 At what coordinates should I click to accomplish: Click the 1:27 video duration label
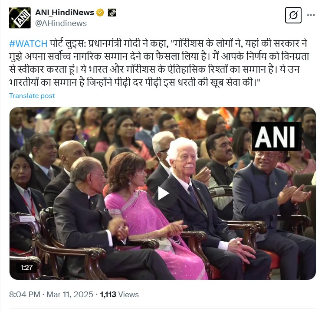(x=26, y=268)
